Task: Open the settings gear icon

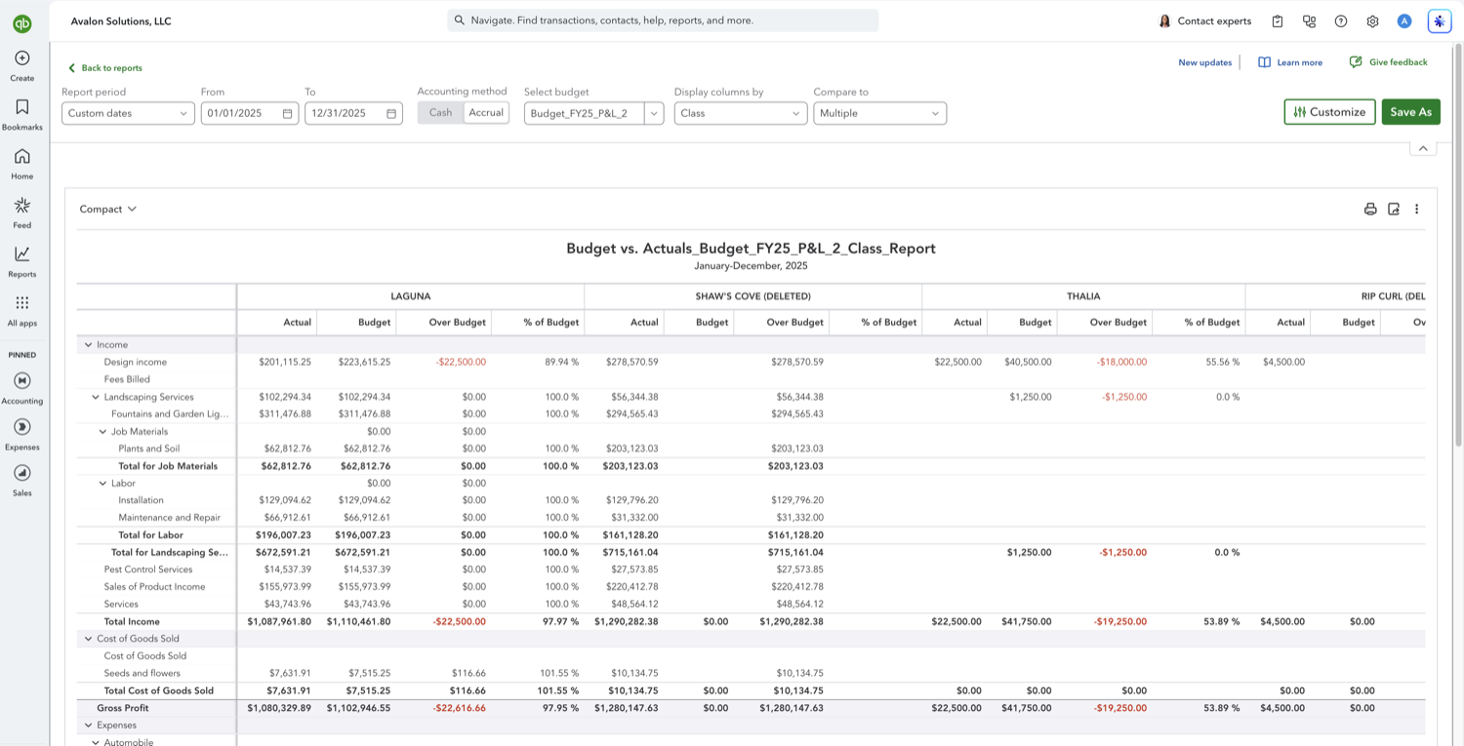Action: coord(1372,21)
